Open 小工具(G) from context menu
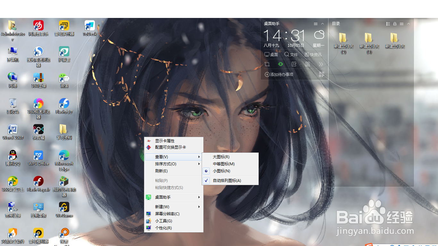 click(x=173, y=221)
